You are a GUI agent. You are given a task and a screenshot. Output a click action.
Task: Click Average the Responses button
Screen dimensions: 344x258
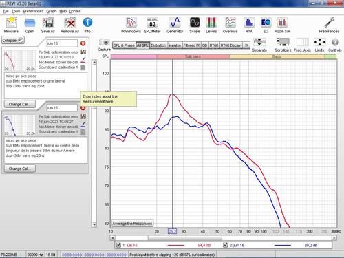[132, 223]
